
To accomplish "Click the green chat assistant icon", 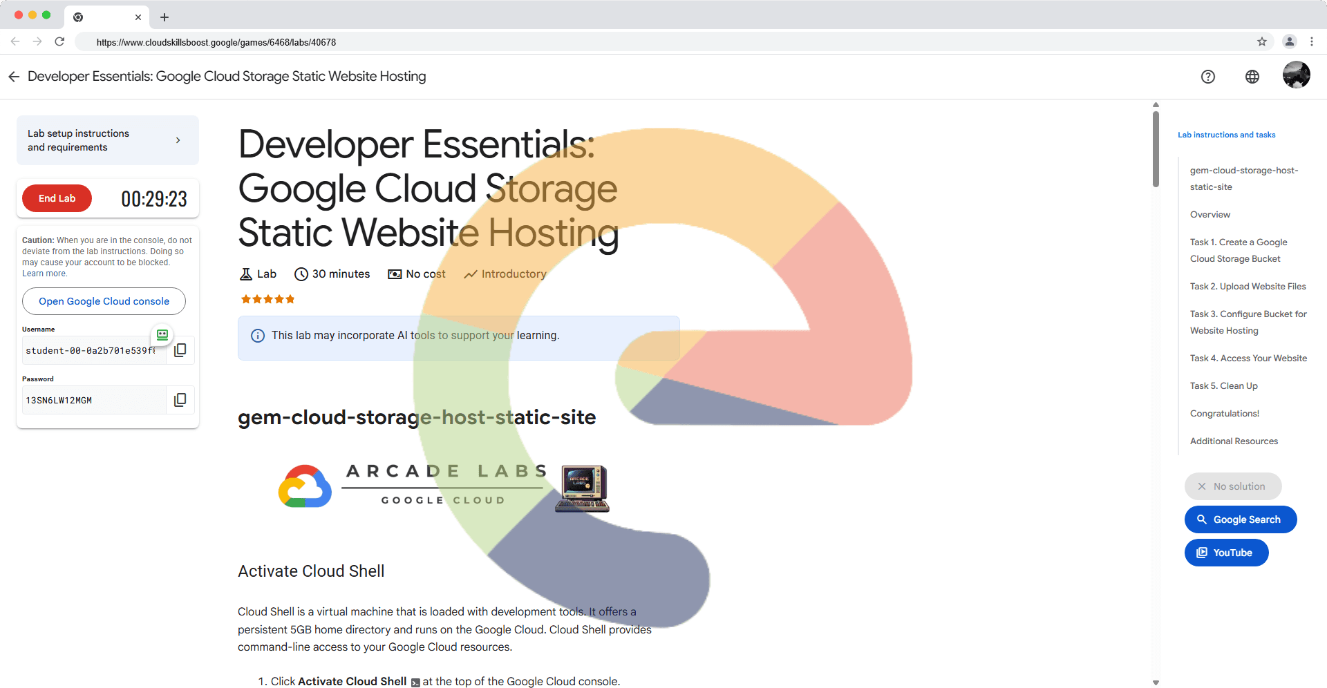I will pos(162,335).
